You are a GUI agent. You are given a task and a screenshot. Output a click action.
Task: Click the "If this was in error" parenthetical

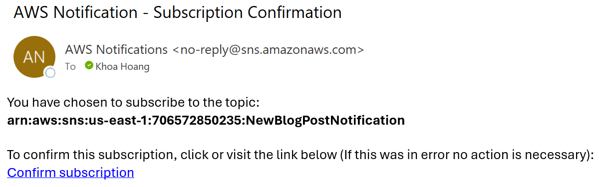coord(467,155)
